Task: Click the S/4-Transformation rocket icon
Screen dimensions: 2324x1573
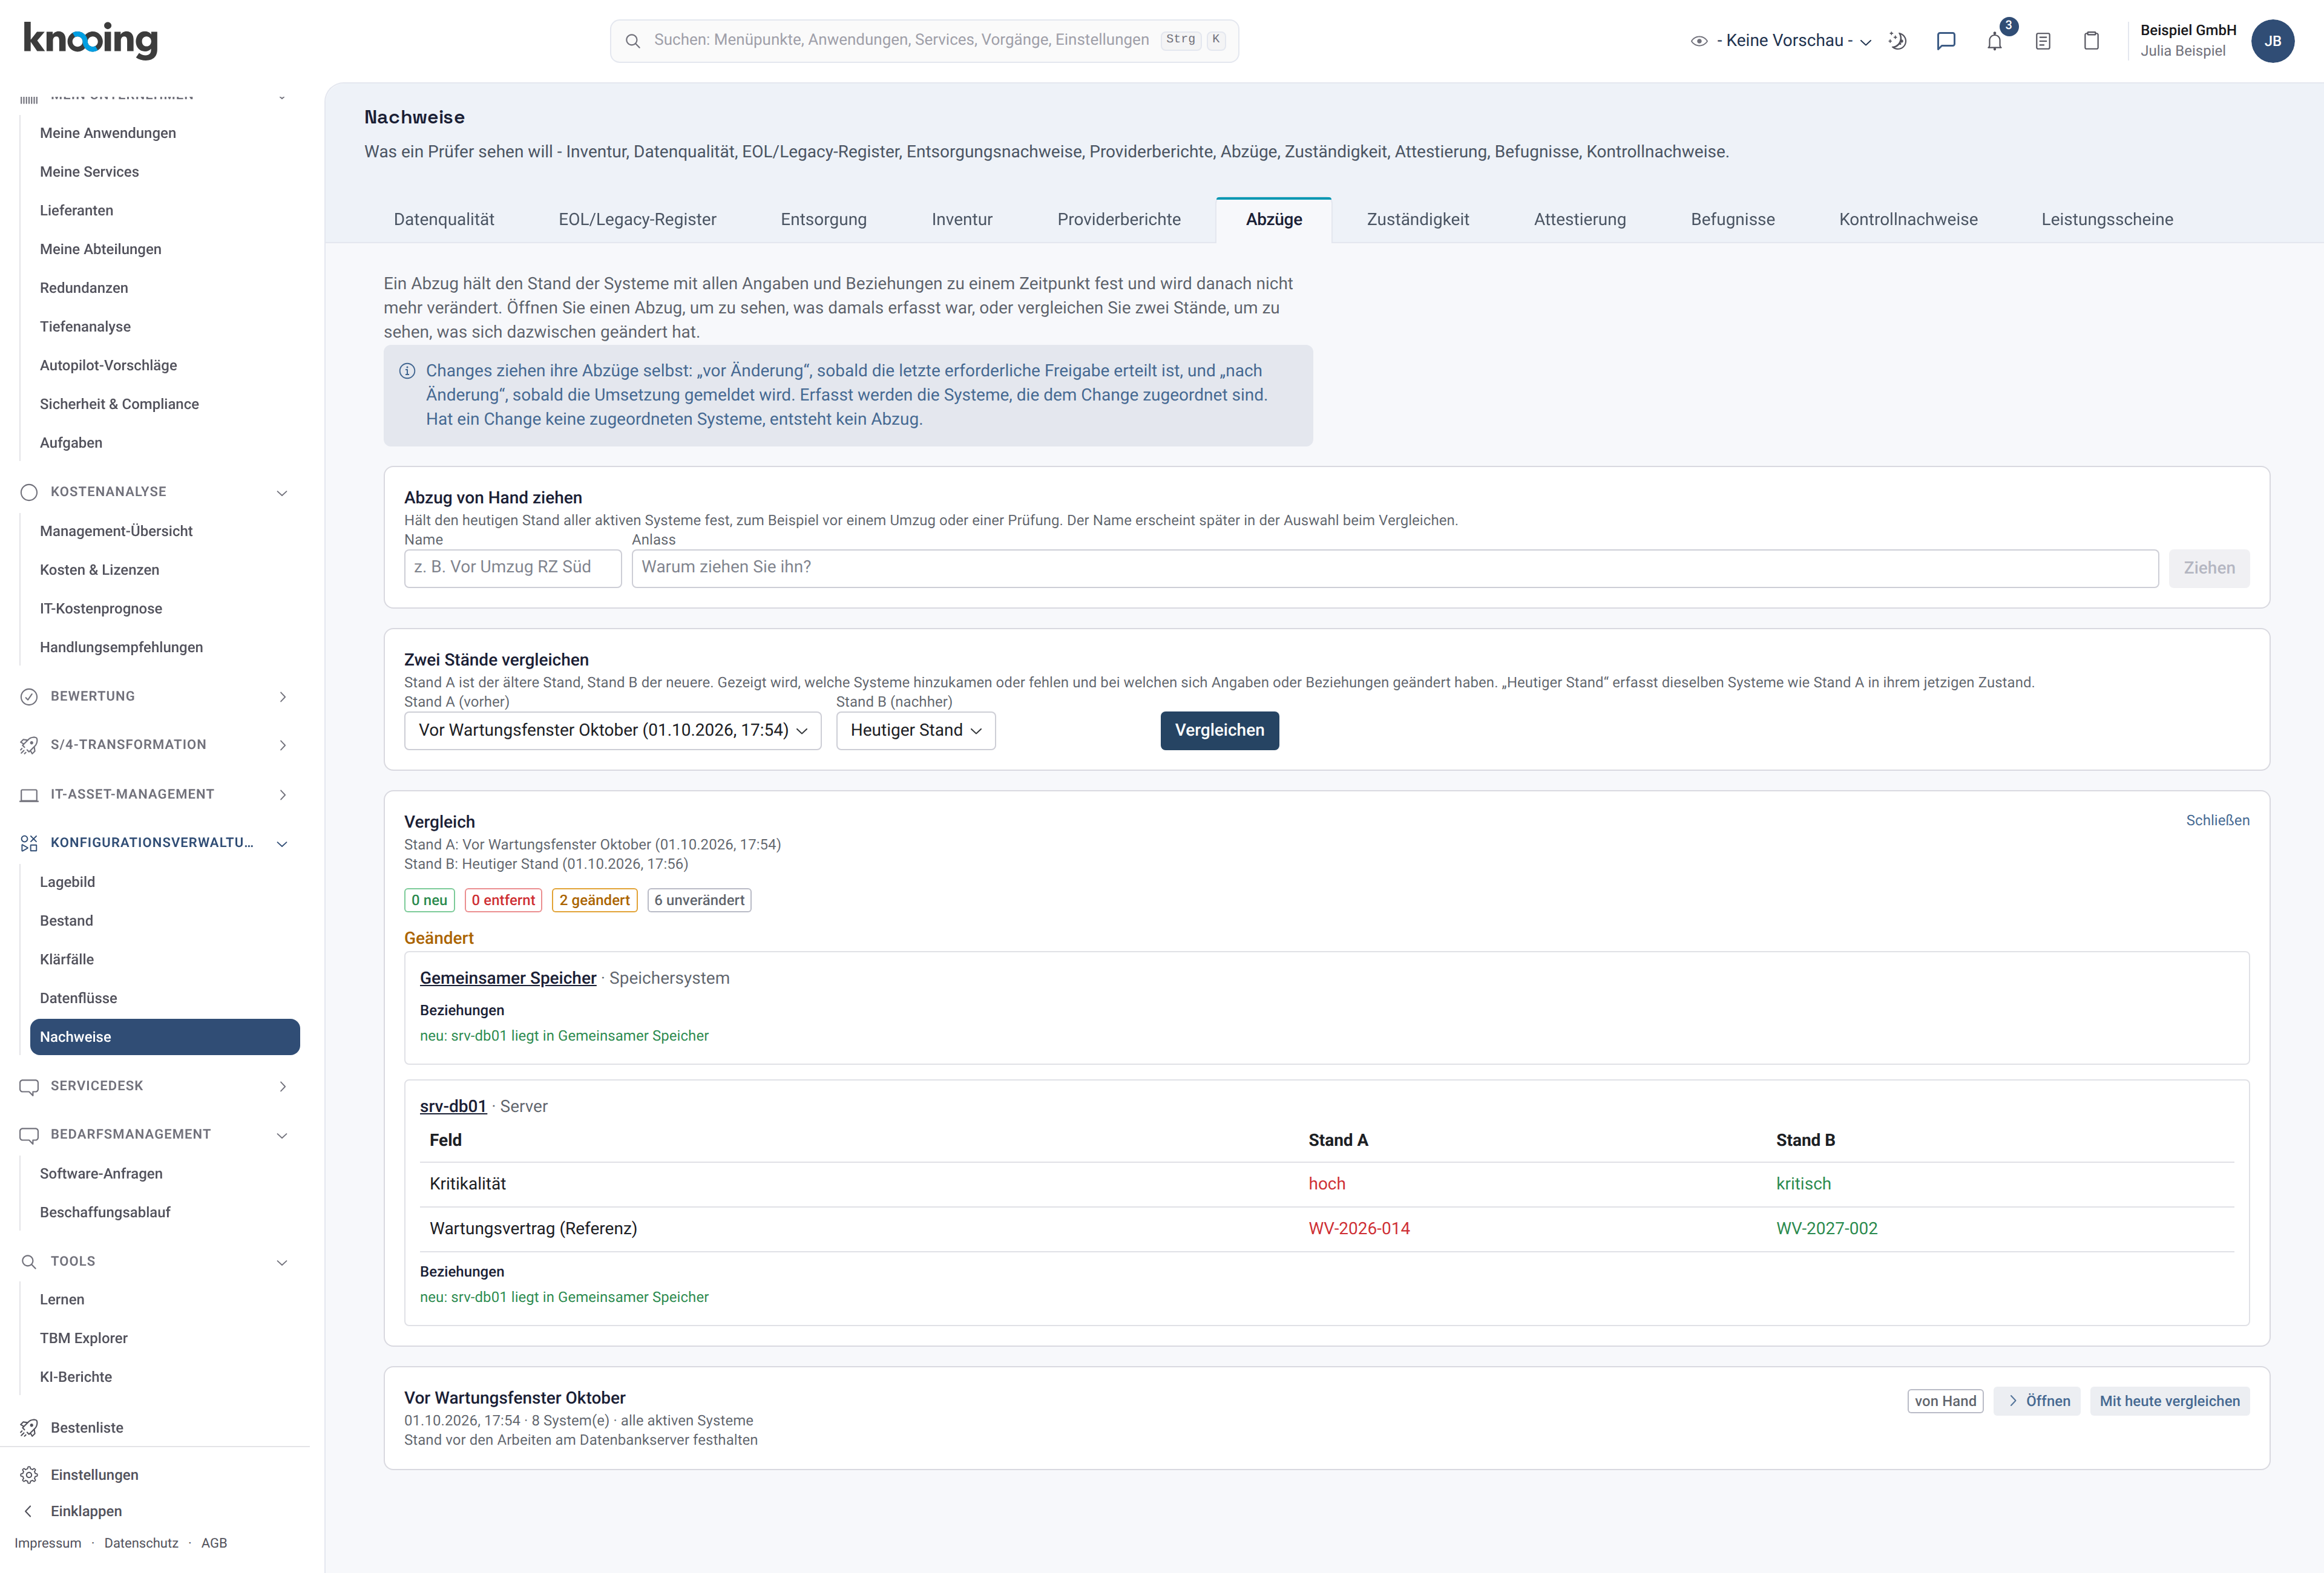Action: pos(29,745)
